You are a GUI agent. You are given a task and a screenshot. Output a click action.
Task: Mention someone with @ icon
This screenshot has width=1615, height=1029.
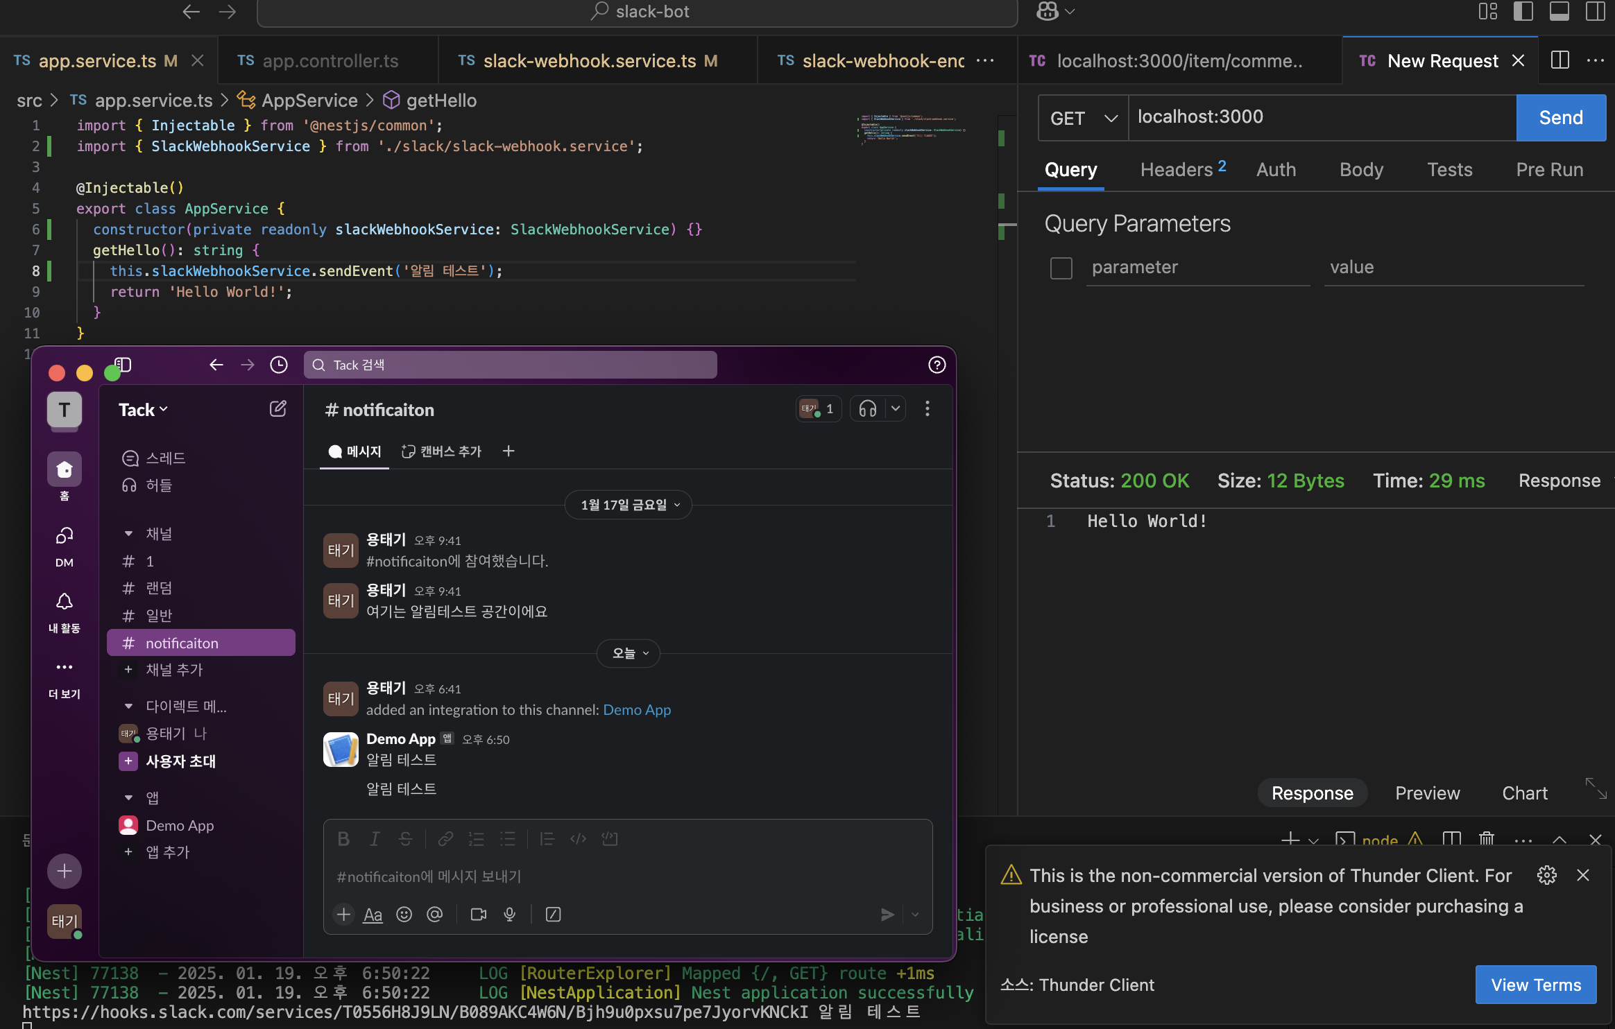[434, 915]
